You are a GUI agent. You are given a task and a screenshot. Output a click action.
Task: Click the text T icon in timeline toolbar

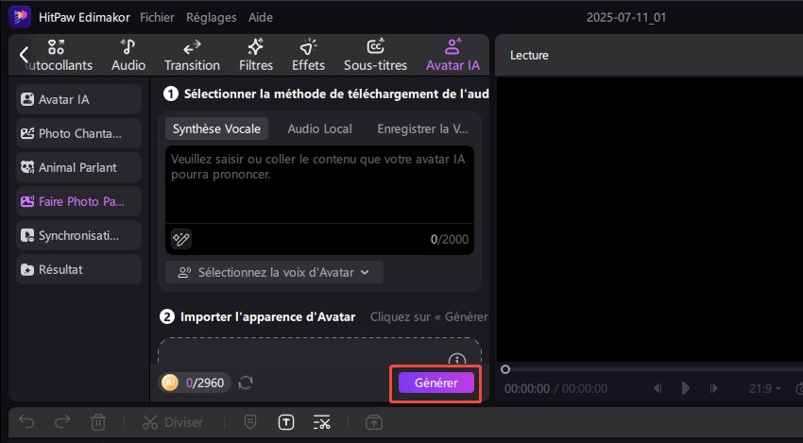285,422
